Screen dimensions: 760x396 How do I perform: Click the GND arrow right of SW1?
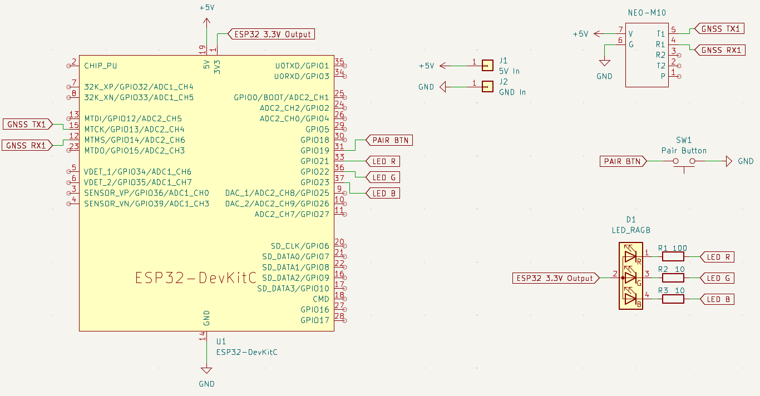coord(729,161)
